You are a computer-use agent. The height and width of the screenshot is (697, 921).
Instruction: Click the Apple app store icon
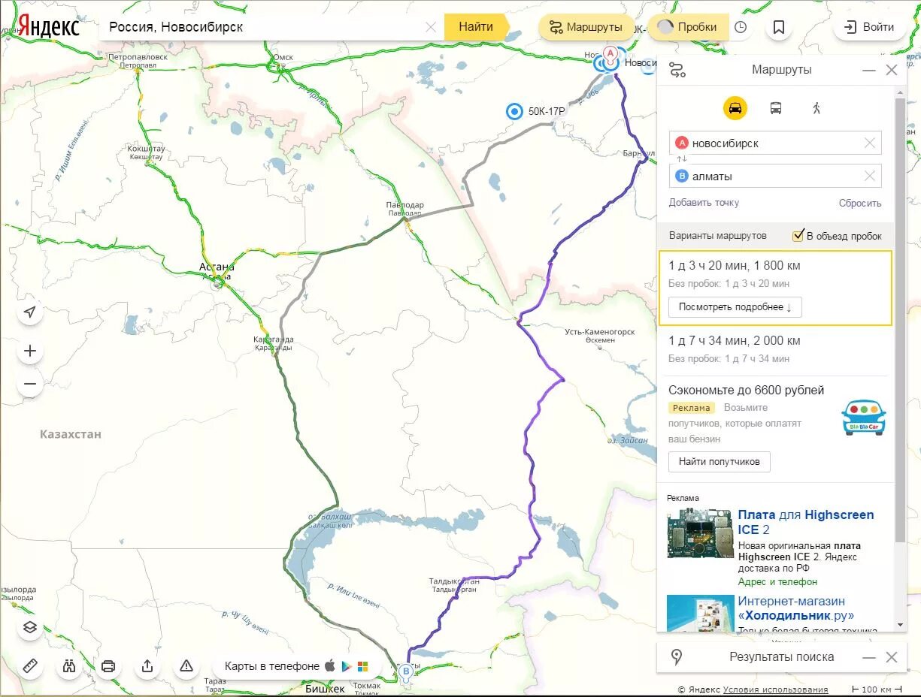pyautogui.click(x=329, y=666)
